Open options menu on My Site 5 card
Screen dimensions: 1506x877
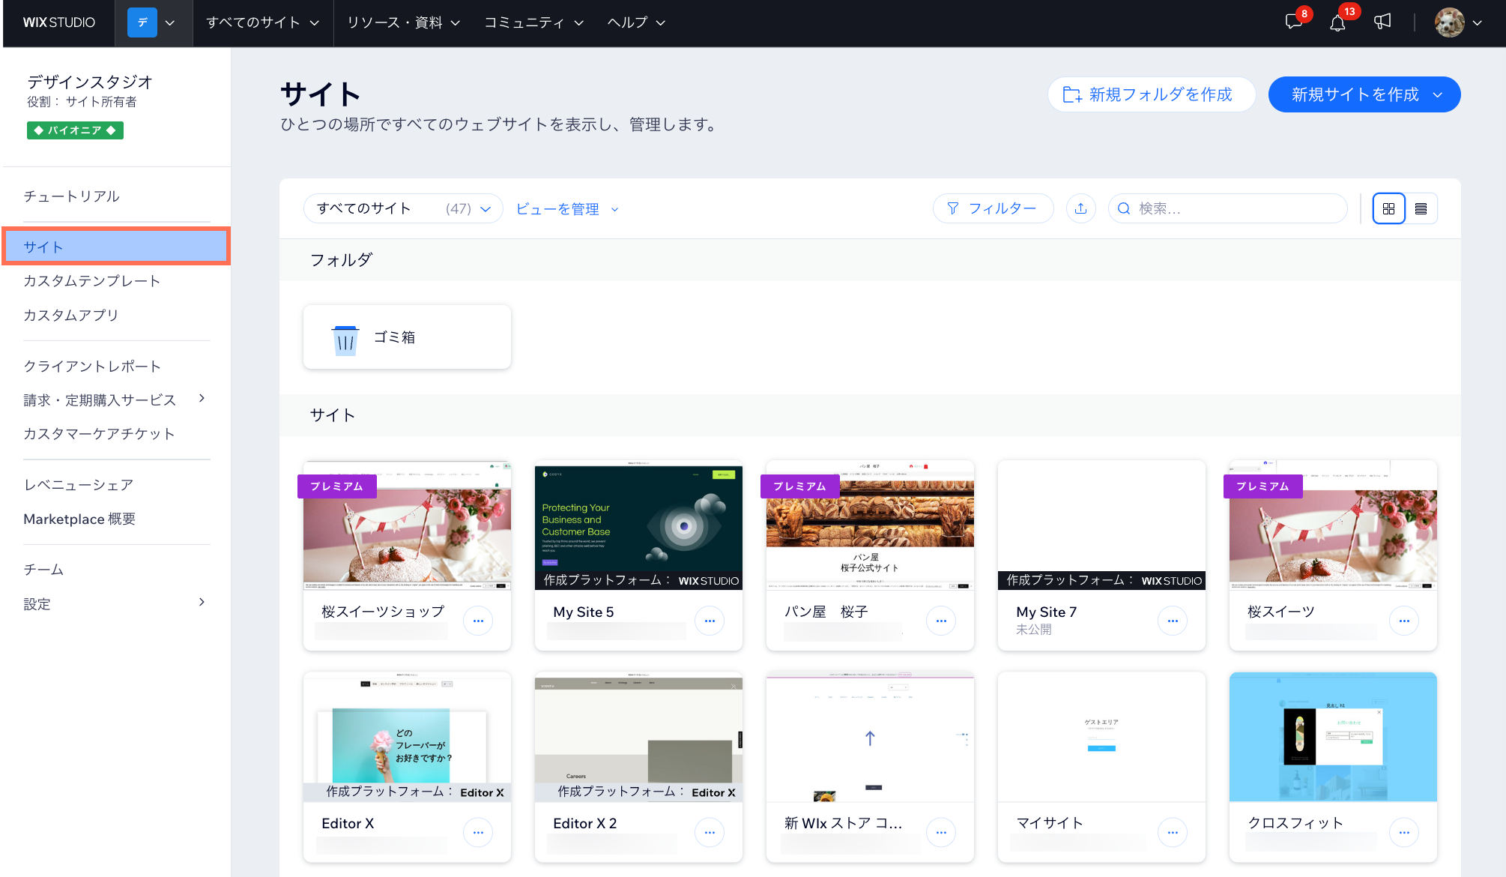[x=709, y=620]
